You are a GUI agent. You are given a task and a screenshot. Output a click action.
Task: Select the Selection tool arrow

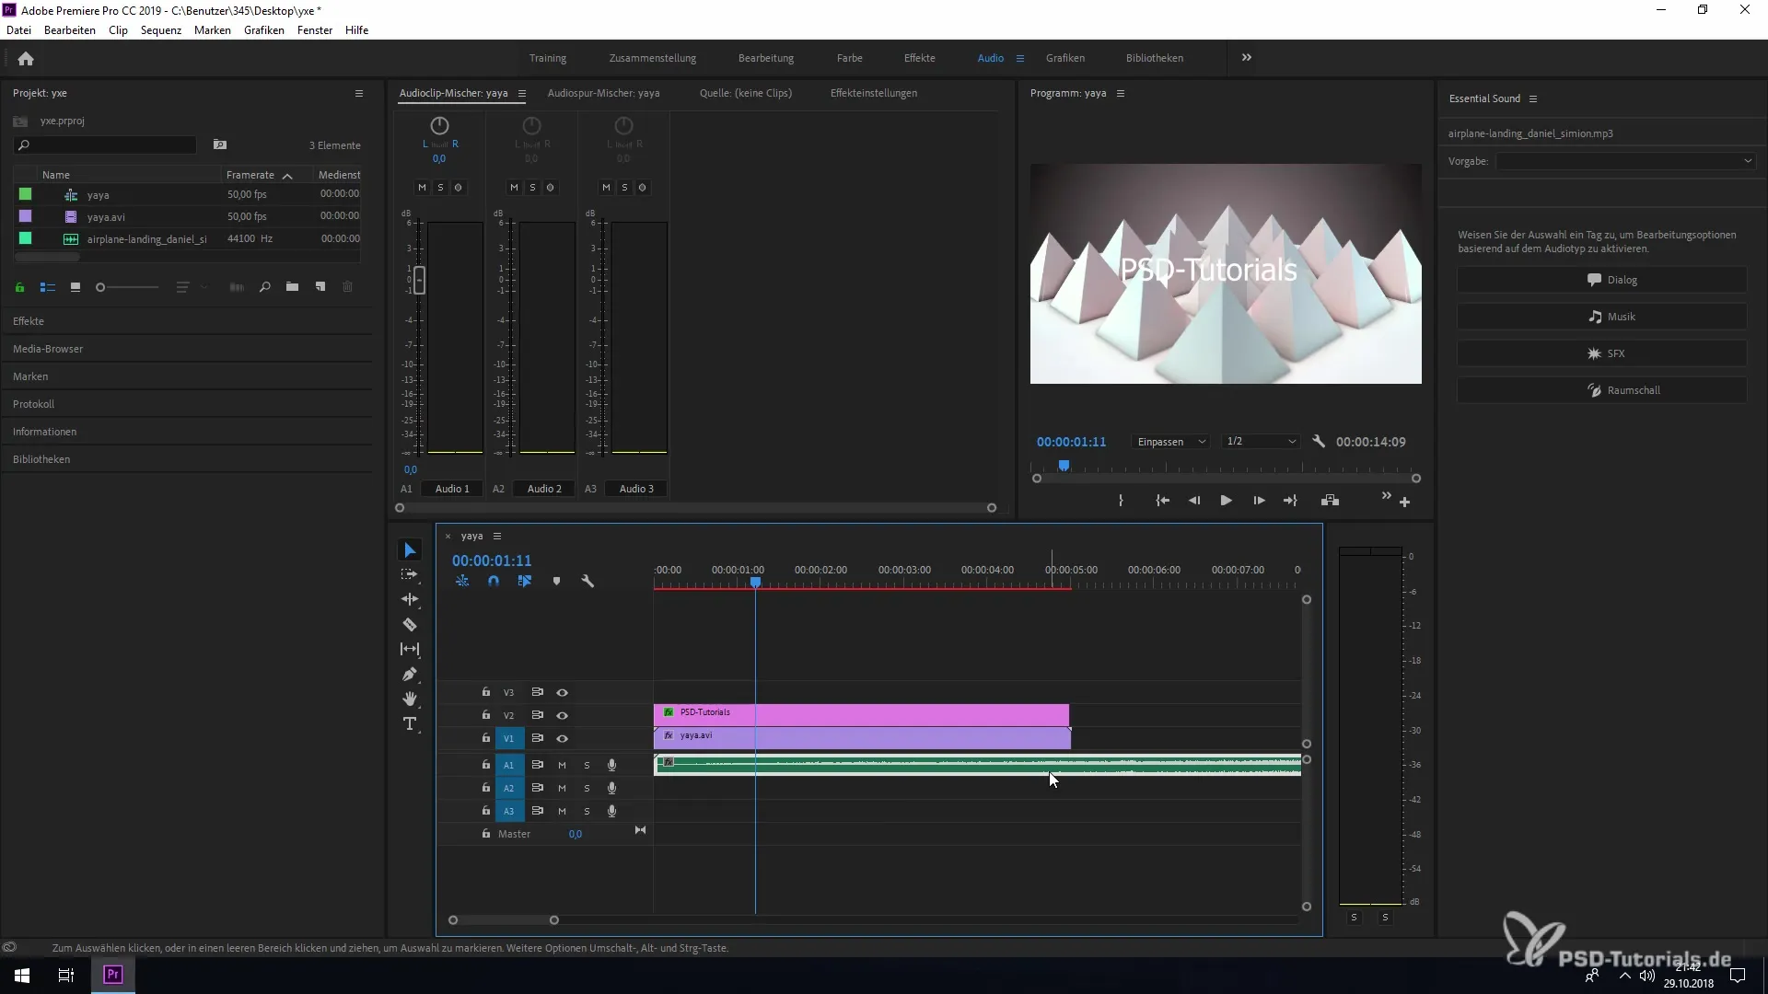[x=410, y=550]
